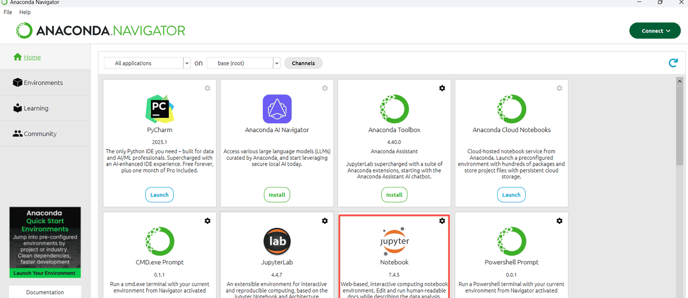Click the JupyterLab application icon
Viewport: 688px width, 298px height.
tap(277, 241)
